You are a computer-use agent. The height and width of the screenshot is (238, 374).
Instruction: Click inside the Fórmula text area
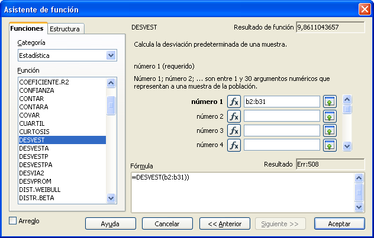tap(243, 192)
